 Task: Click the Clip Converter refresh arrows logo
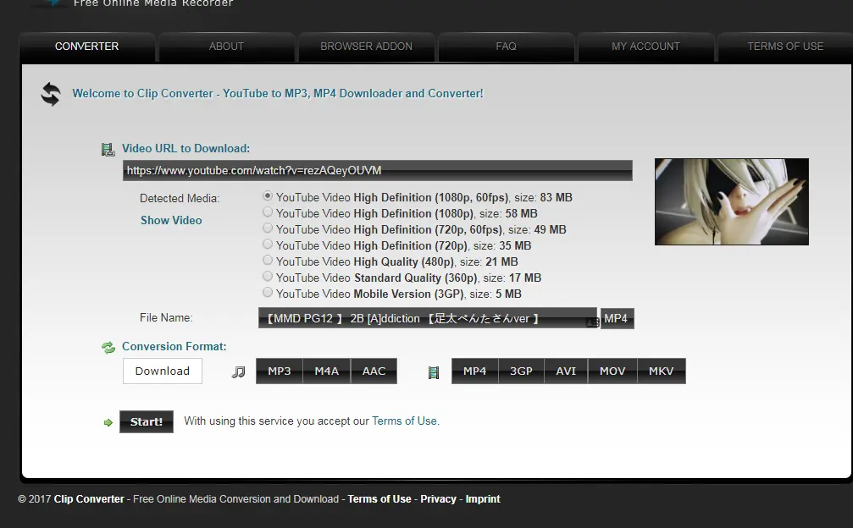pyautogui.click(x=51, y=94)
